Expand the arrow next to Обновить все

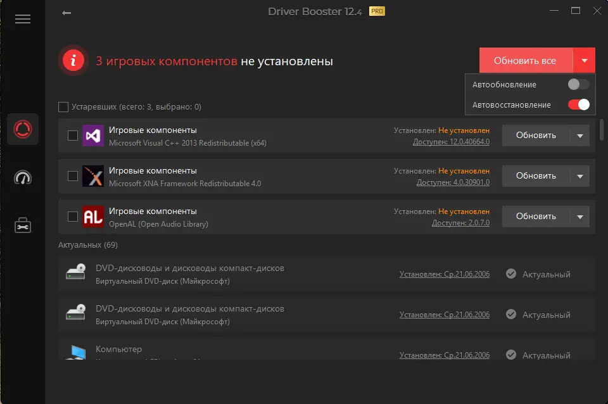[x=584, y=61]
